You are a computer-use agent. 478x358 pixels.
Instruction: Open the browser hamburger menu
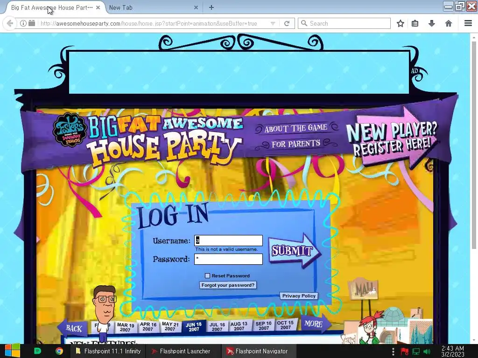[468, 23]
